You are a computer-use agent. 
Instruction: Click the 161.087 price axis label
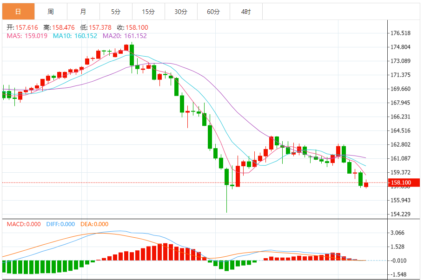pyautogui.click(x=400, y=158)
